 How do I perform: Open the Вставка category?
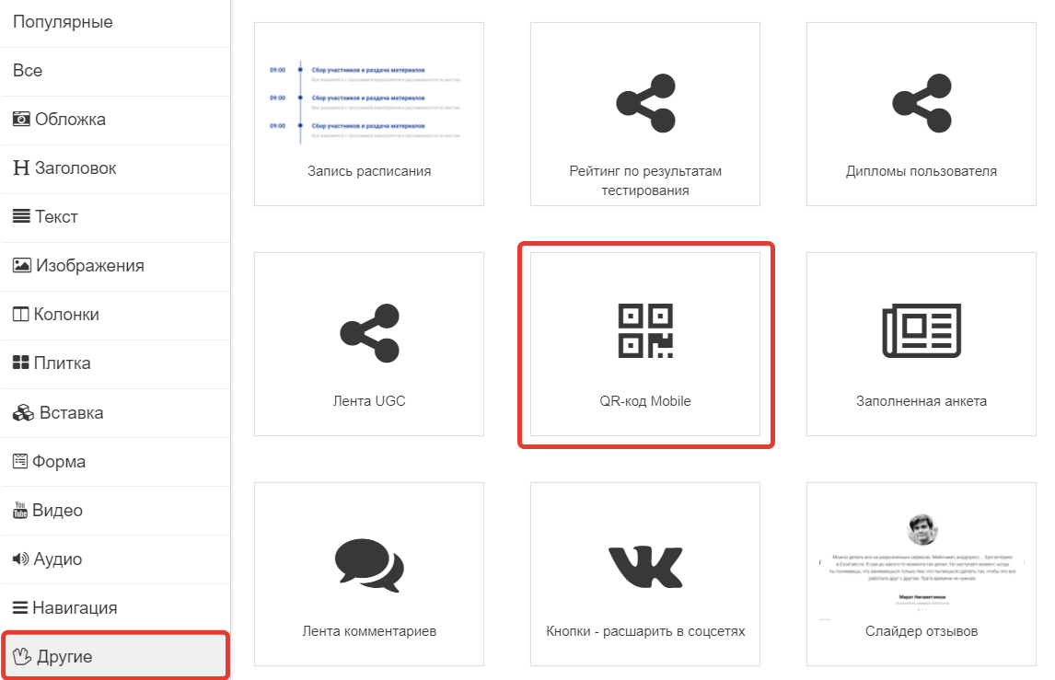[x=116, y=413]
